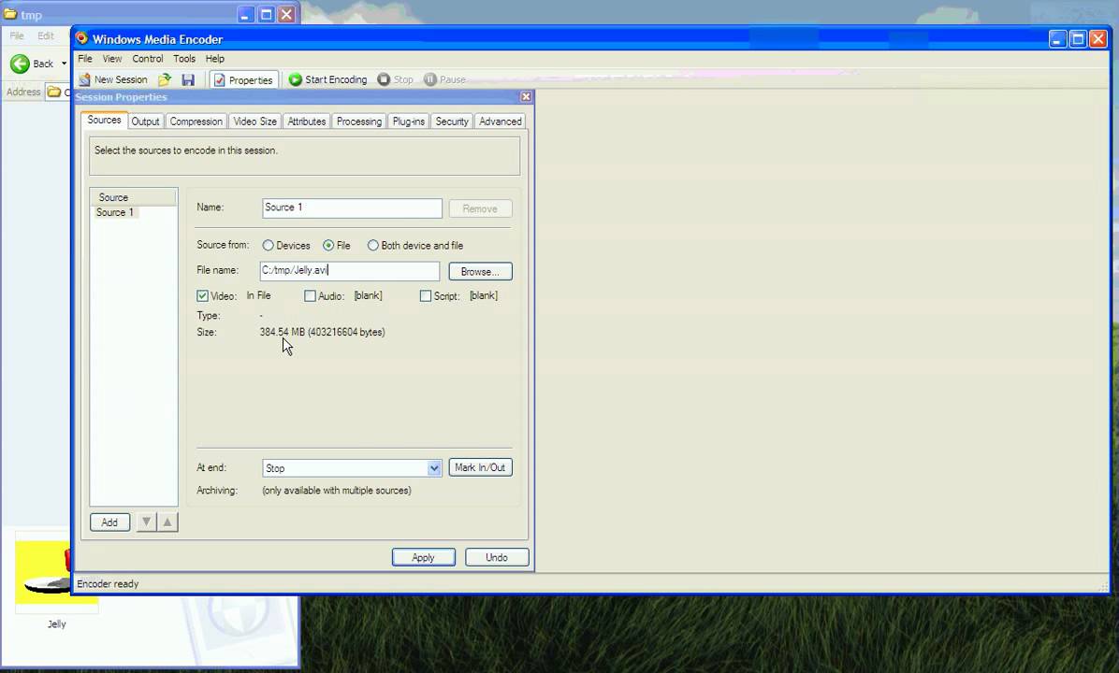
Task: Switch to the Compression tab
Action: click(196, 122)
